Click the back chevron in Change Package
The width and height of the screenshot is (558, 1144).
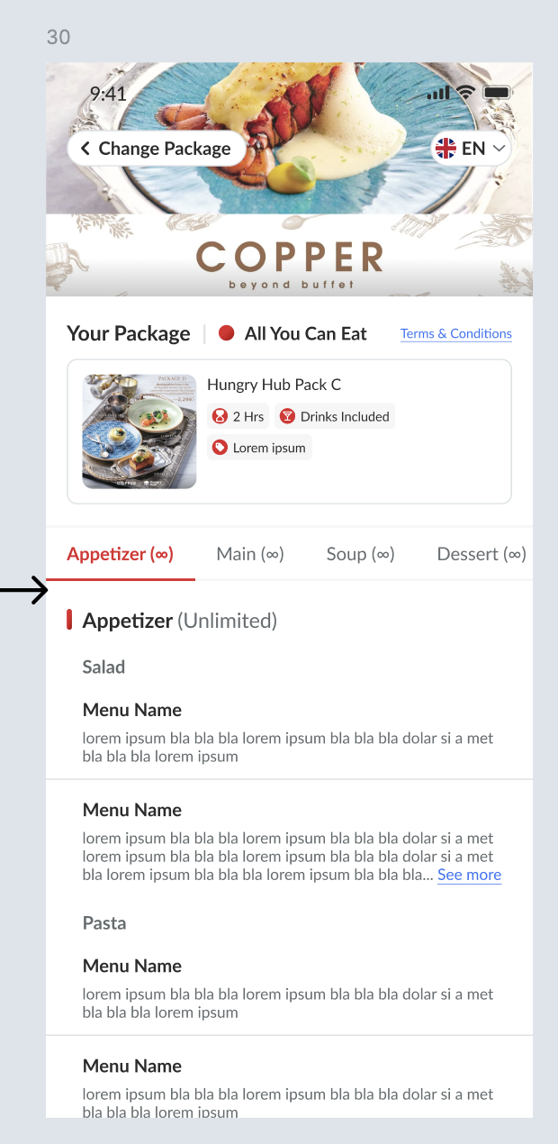(85, 149)
